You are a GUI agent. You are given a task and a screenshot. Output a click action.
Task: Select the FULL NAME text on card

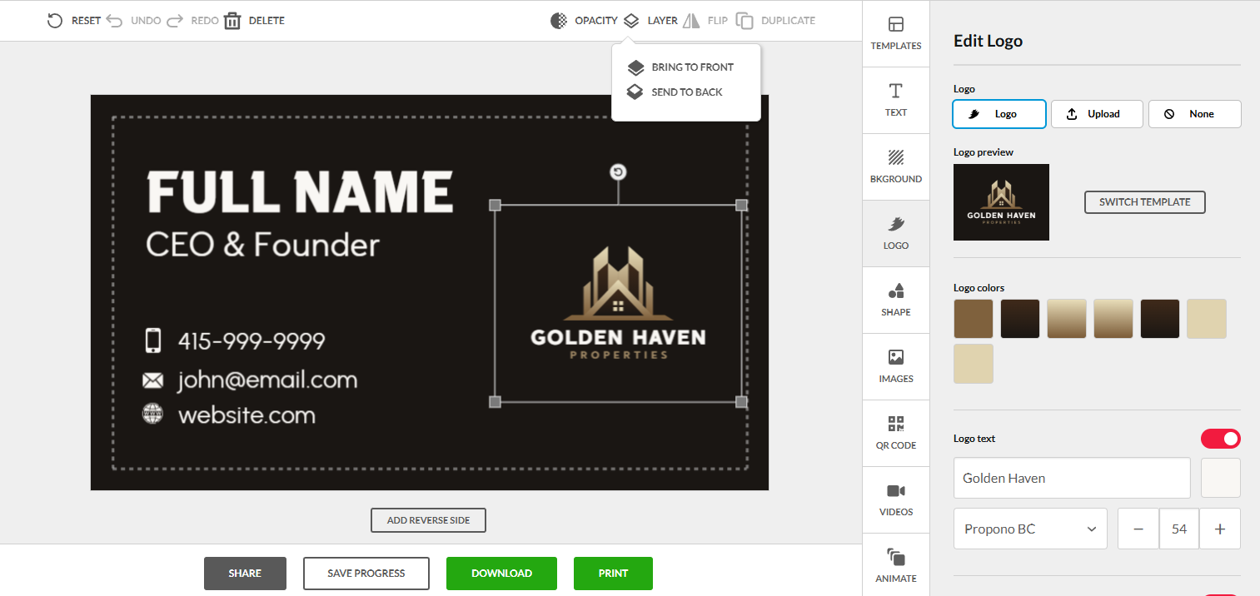[300, 192]
